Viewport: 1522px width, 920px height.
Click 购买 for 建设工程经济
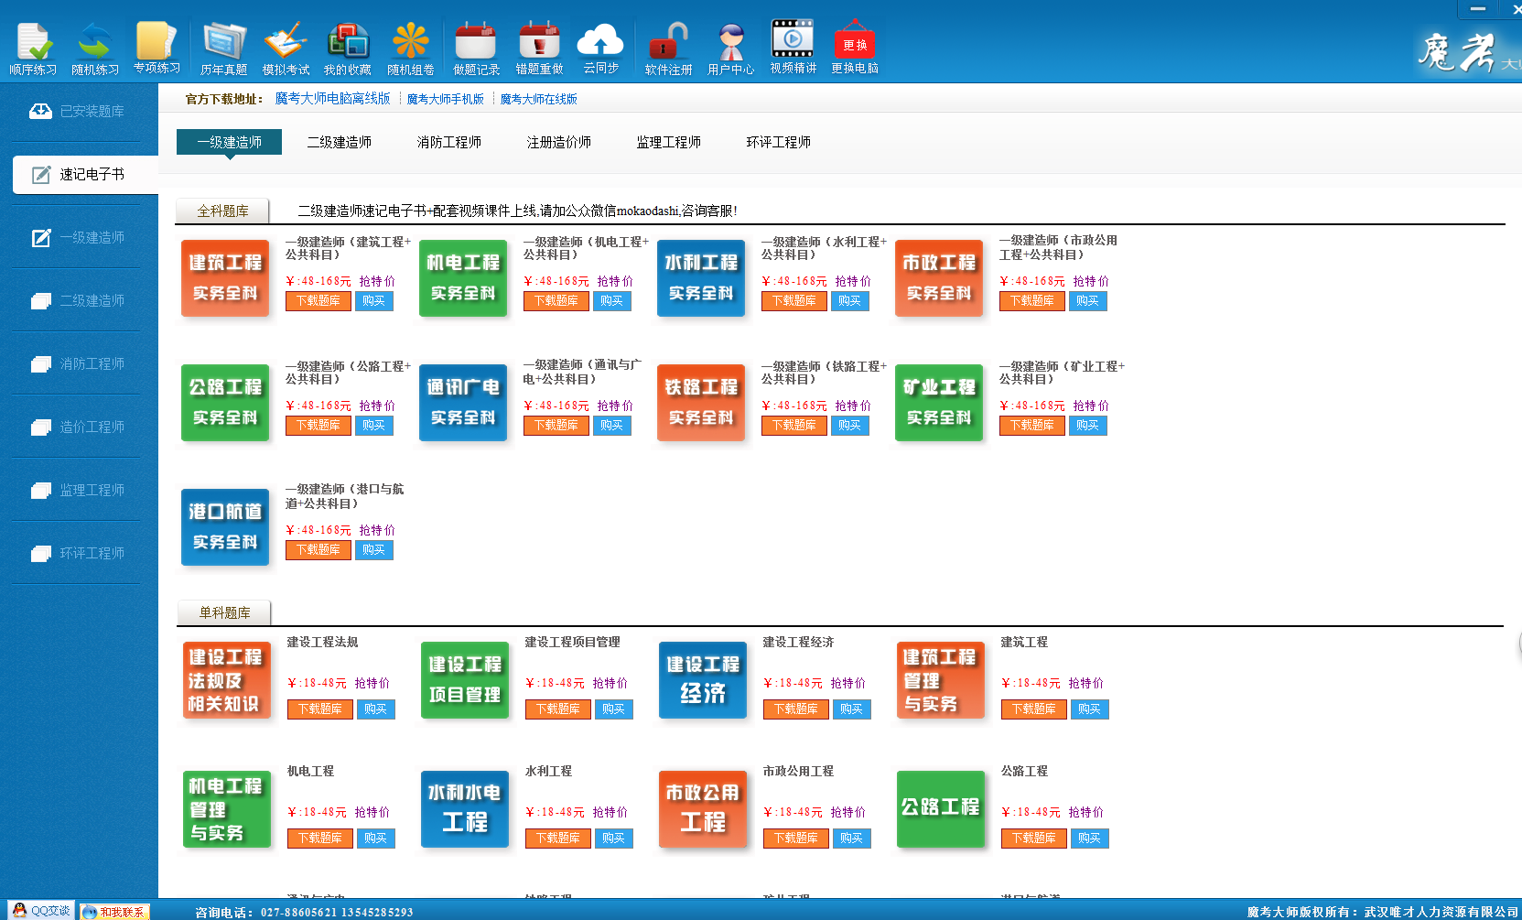pyautogui.click(x=851, y=709)
